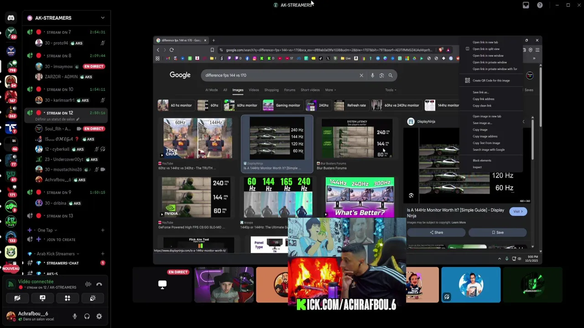Submit search with magnifier icon

tap(391, 75)
